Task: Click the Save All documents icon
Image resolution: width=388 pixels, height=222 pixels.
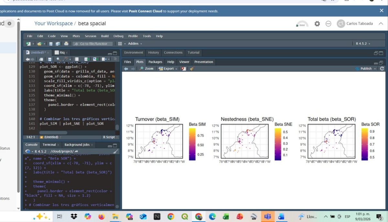Action: 58,44
